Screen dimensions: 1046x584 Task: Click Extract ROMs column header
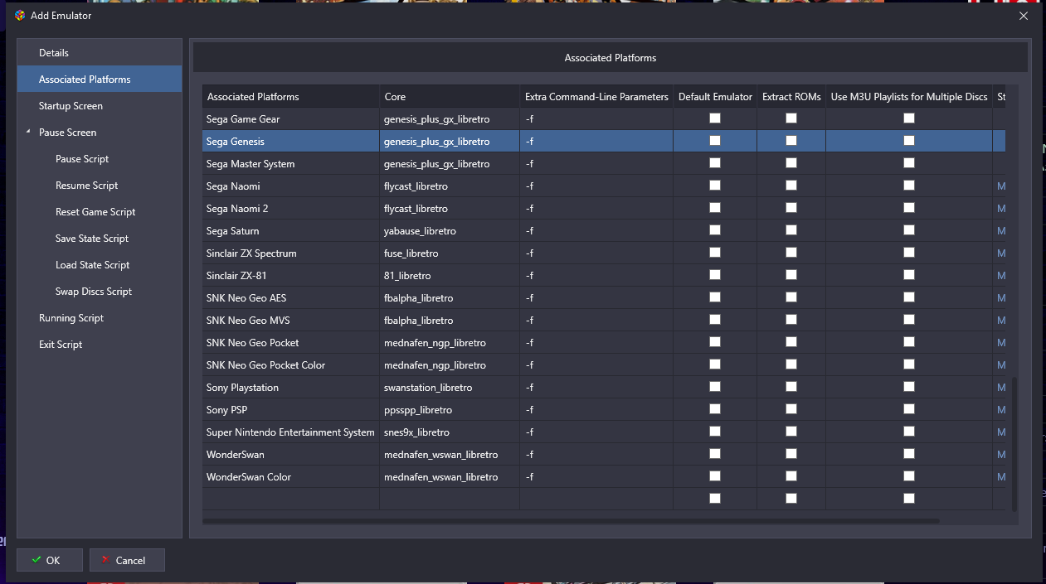point(791,96)
